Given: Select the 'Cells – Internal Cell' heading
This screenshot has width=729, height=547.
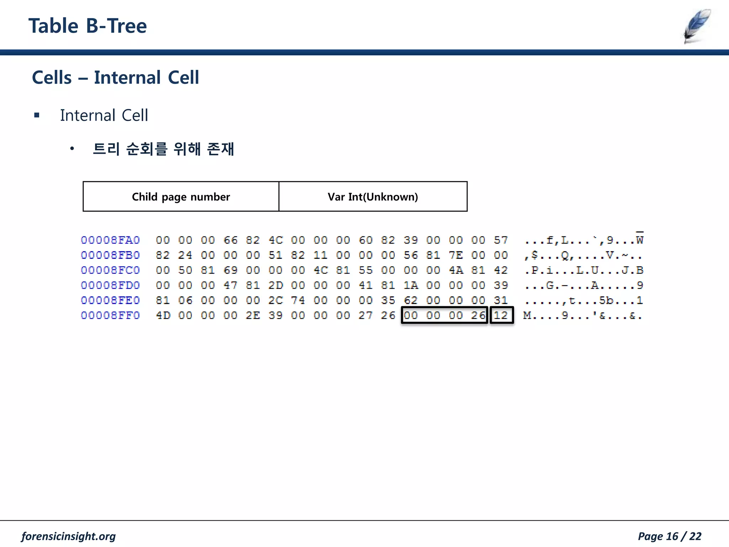Looking at the screenshot, I should 115,77.
